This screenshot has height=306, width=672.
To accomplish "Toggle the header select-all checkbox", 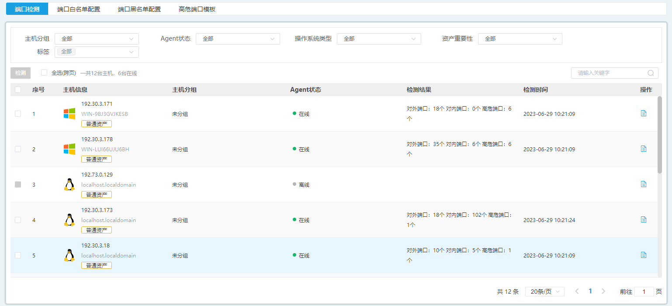I will click(18, 90).
